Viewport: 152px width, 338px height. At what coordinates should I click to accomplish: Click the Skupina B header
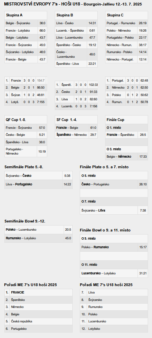tap(76, 15)
